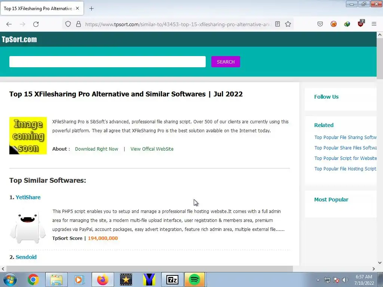Open the yellow Y app taskbar icon
This screenshot has width=383, height=287.
click(x=149, y=280)
